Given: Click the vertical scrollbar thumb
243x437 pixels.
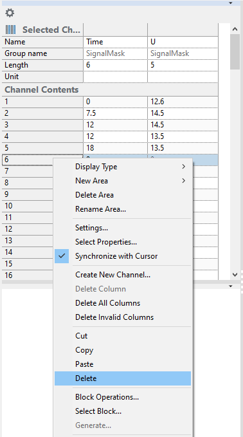Looking at the screenshot, I should point(235,51).
